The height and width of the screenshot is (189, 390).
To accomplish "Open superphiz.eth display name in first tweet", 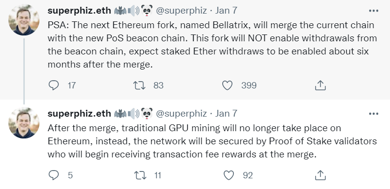I will click(79, 10).
